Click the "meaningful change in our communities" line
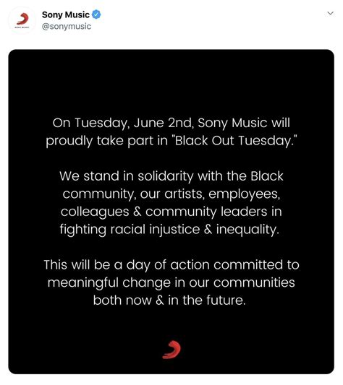The height and width of the screenshot is (385, 343). [171, 283]
